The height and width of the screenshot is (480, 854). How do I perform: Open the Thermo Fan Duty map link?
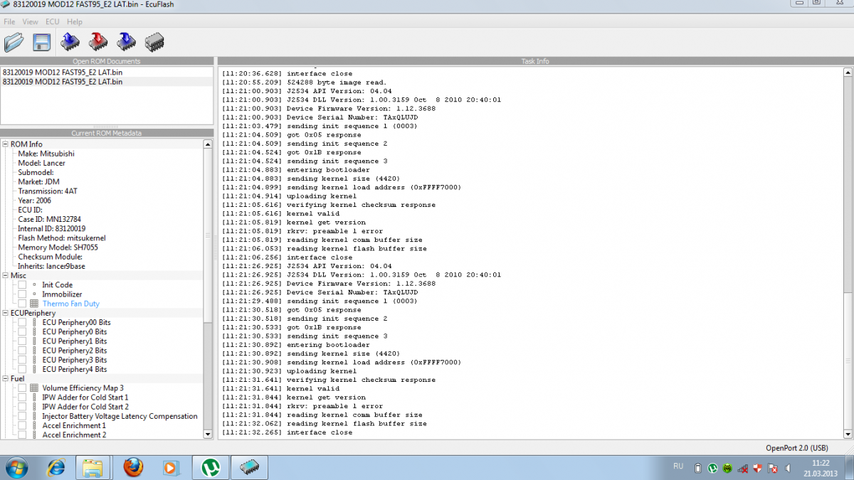point(70,304)
